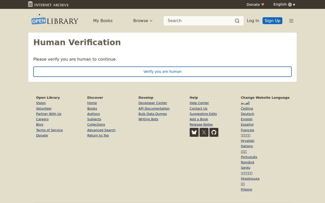Go to Home under Discover
Image resolution: width=325 pixels, height=203 pixels.
pyautogui.click(x=92, y=103)
